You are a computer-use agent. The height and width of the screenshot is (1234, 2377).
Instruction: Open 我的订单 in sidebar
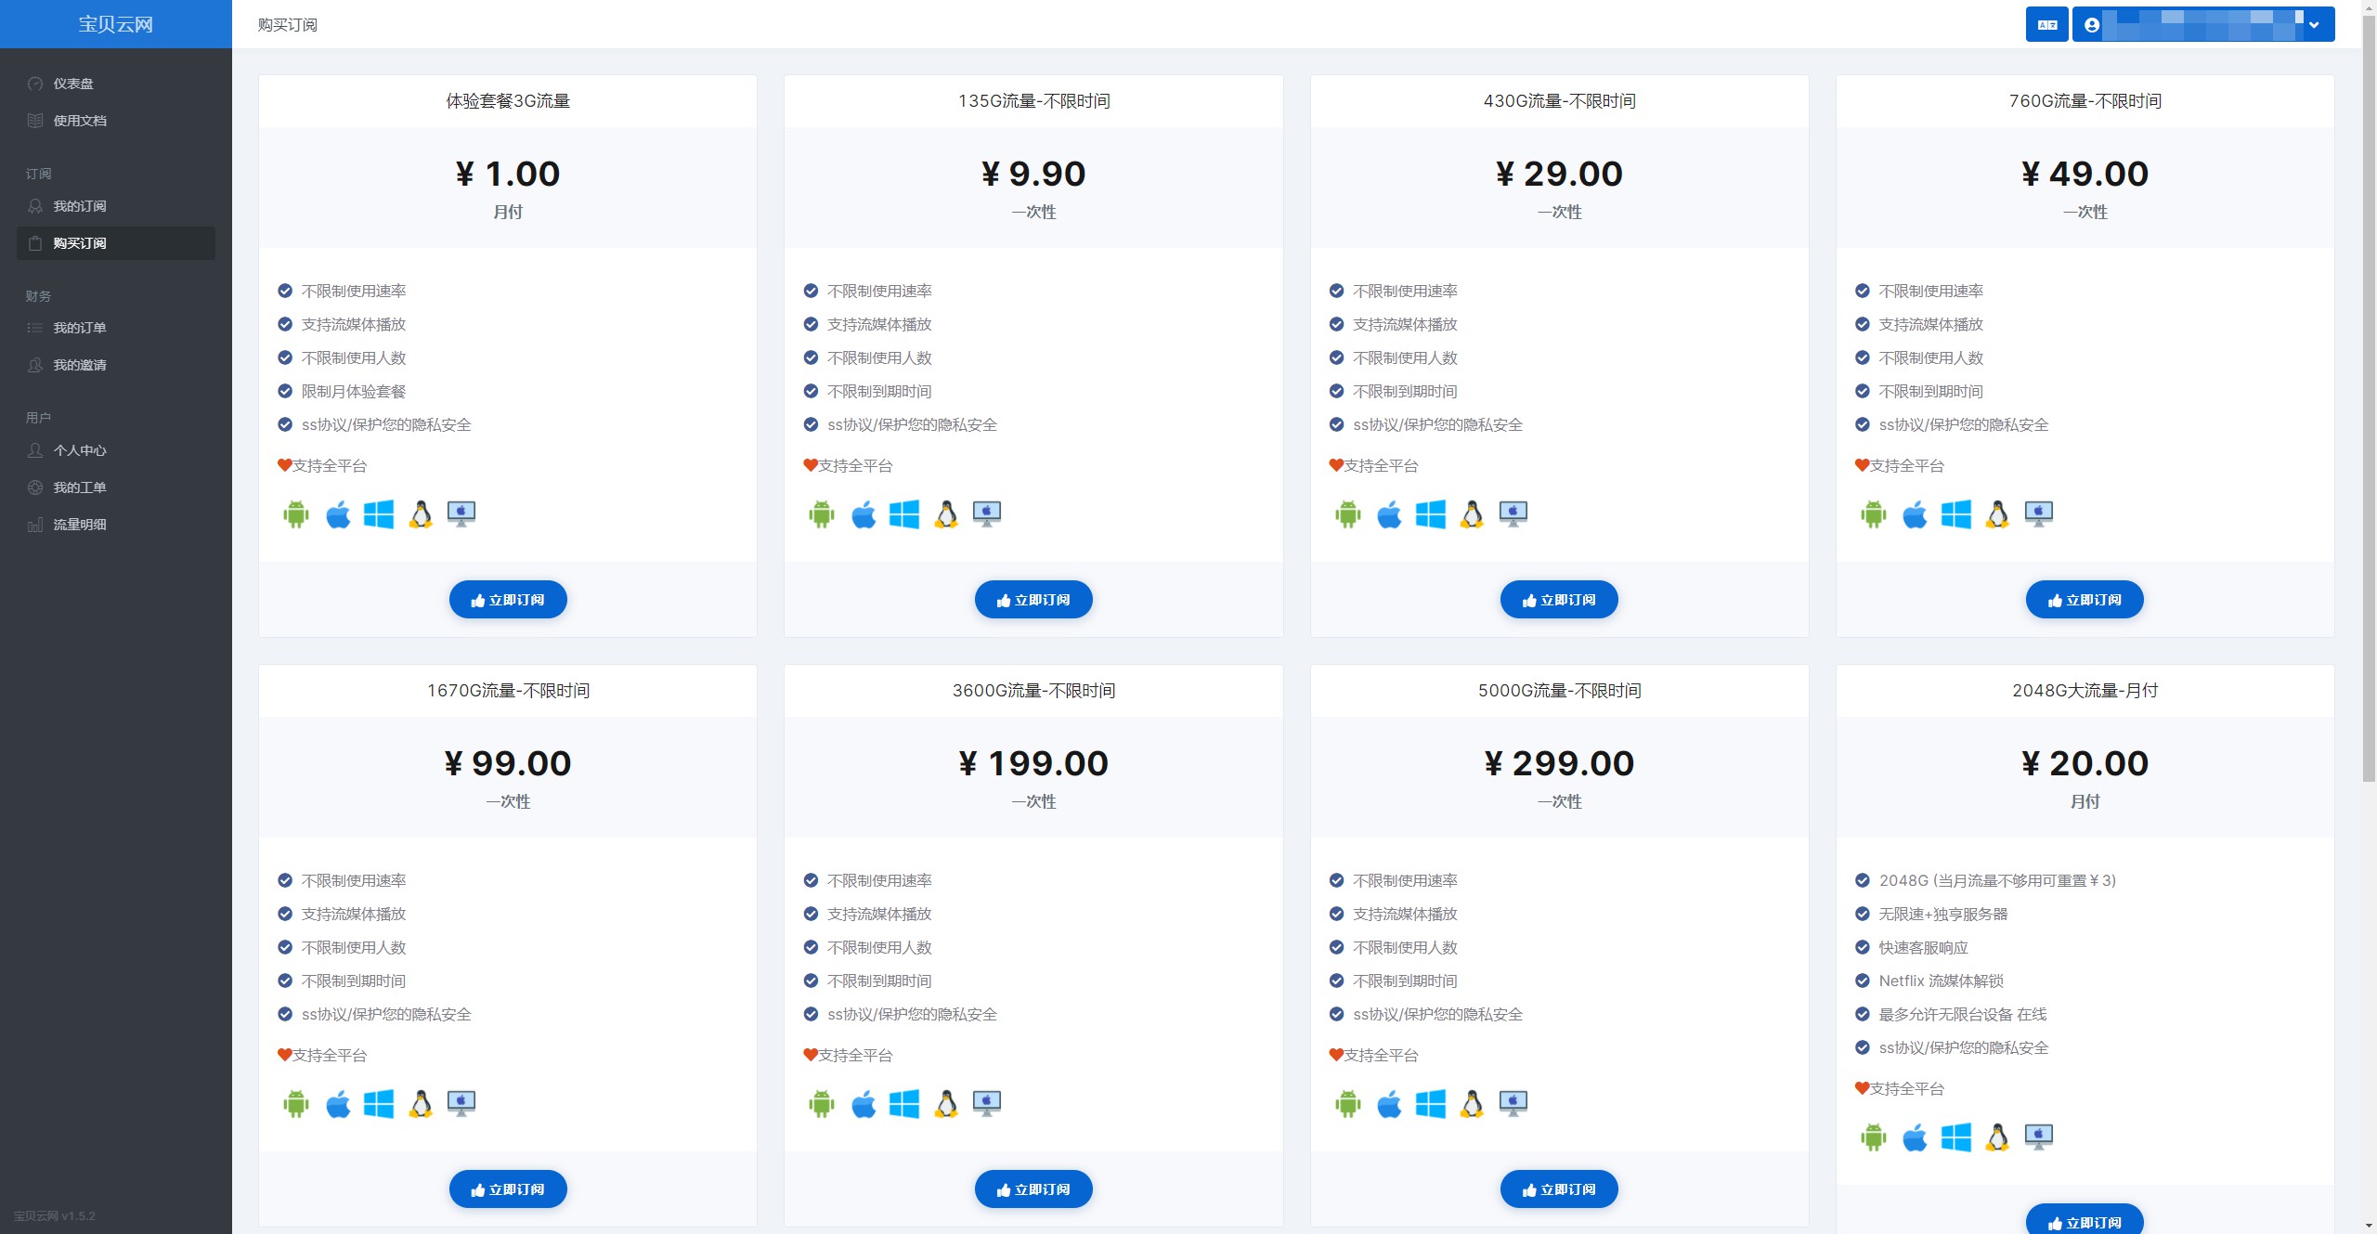point(80,328)
